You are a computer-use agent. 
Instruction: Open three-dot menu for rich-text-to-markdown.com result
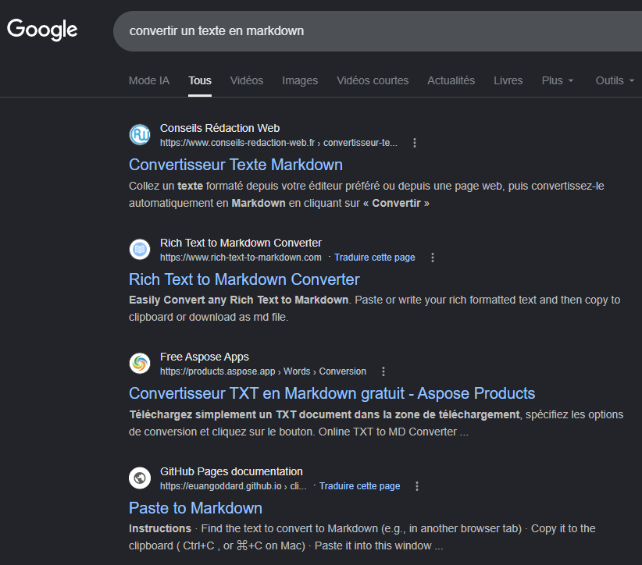pos(433,258)
